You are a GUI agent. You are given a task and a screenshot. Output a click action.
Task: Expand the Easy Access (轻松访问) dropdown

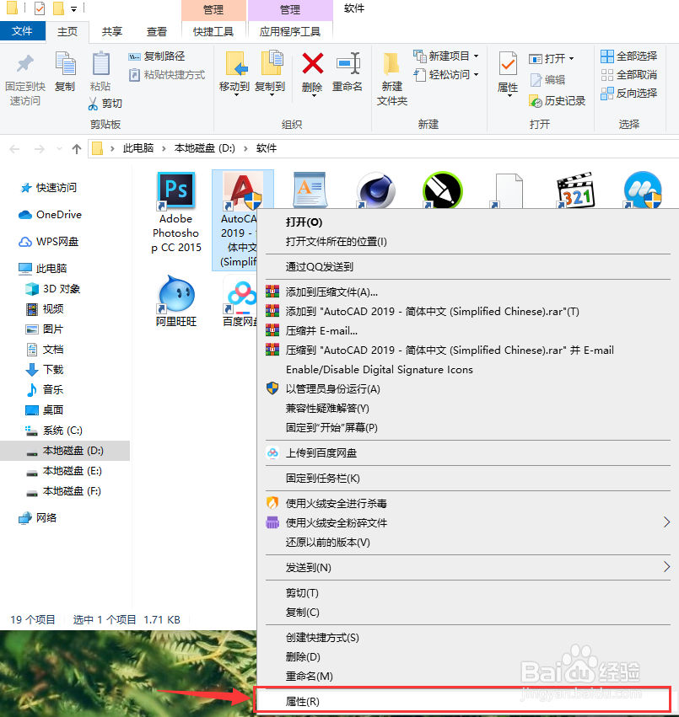477,74
